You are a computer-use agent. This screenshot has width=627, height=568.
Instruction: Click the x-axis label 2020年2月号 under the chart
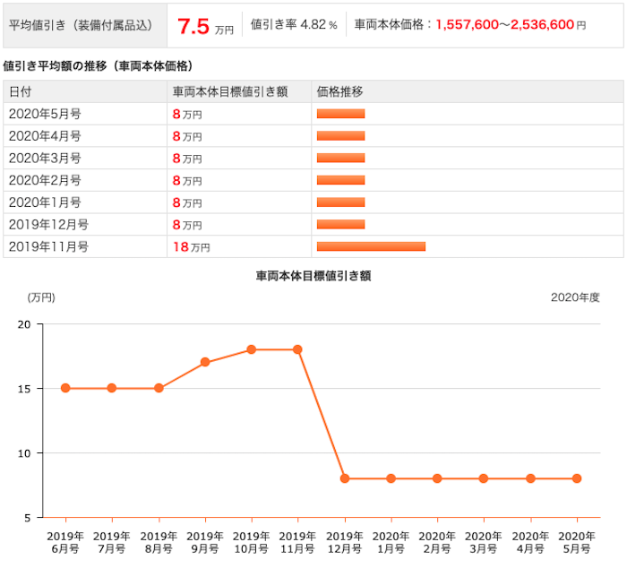[x=437, y=542]
